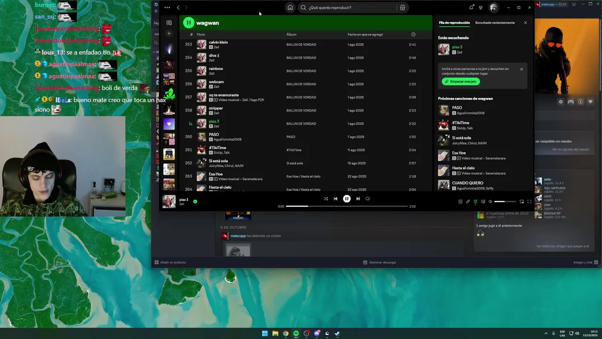602x339 pixels.
Task: Open the friends activity icon
Action: click(481, 8)
